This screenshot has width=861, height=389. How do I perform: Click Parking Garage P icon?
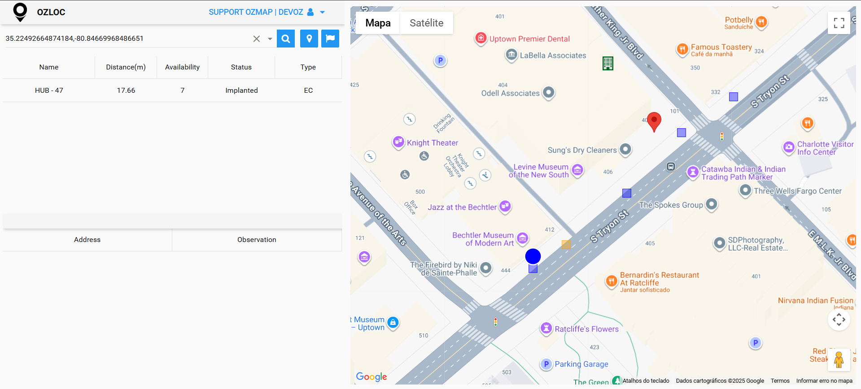[546, 364]
